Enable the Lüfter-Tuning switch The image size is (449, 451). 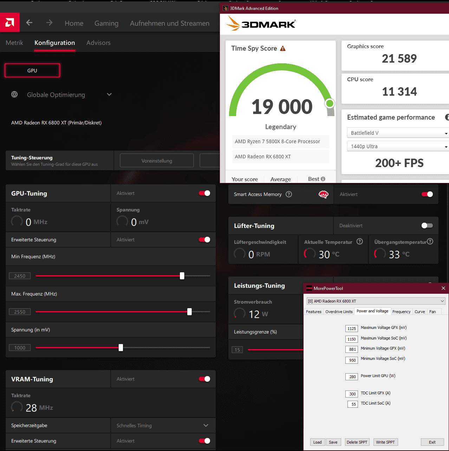(x=427, y=225)
